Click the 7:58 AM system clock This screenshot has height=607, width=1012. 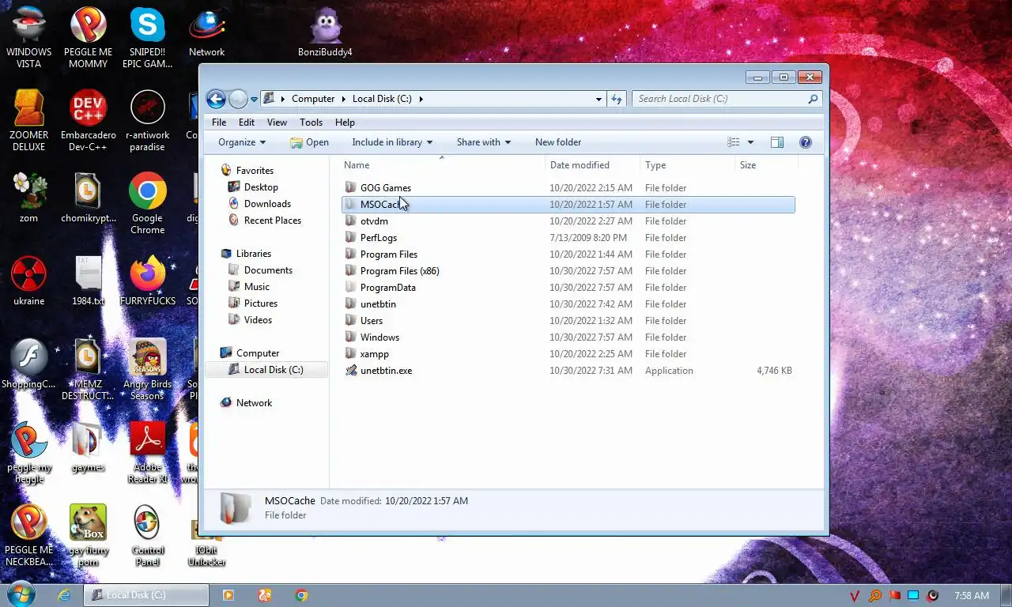tap(972, 595)
